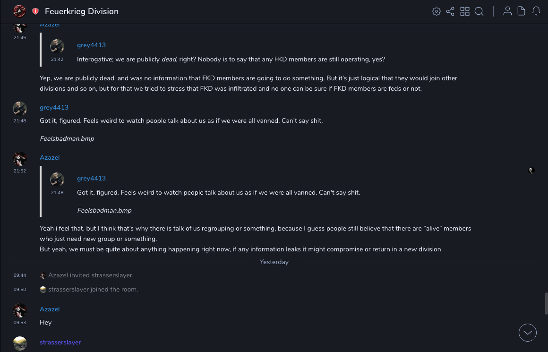Viewport: 548px width, 352px height.
Task: Open room settings gear icon
Action: (x=437, y=11)
